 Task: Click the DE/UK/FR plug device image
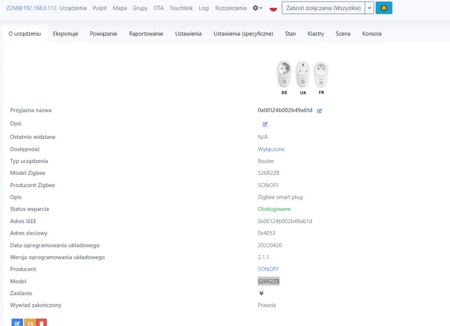(303, 78)
